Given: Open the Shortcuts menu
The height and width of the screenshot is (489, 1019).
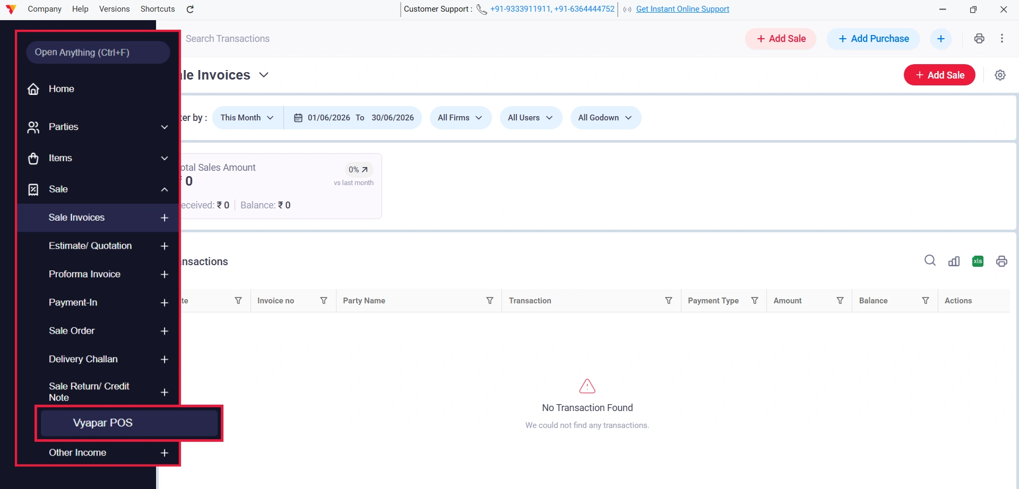Looking at the screenshot, I should tap(158, 9).
